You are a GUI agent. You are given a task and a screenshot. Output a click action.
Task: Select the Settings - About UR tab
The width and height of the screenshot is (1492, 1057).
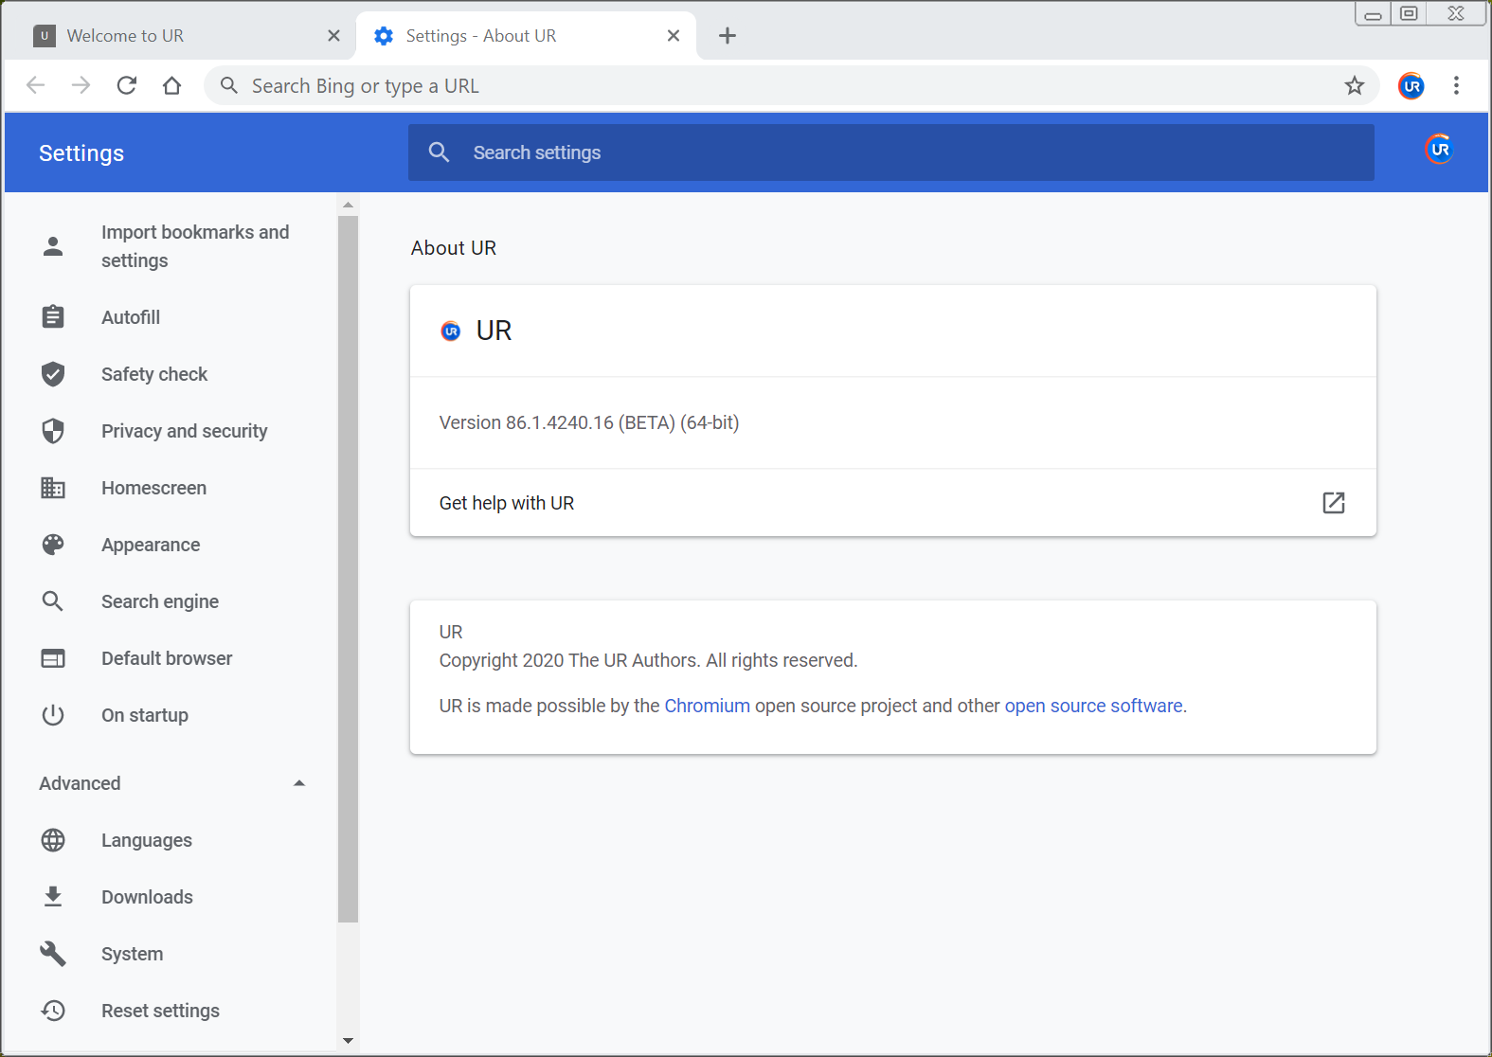526,36
